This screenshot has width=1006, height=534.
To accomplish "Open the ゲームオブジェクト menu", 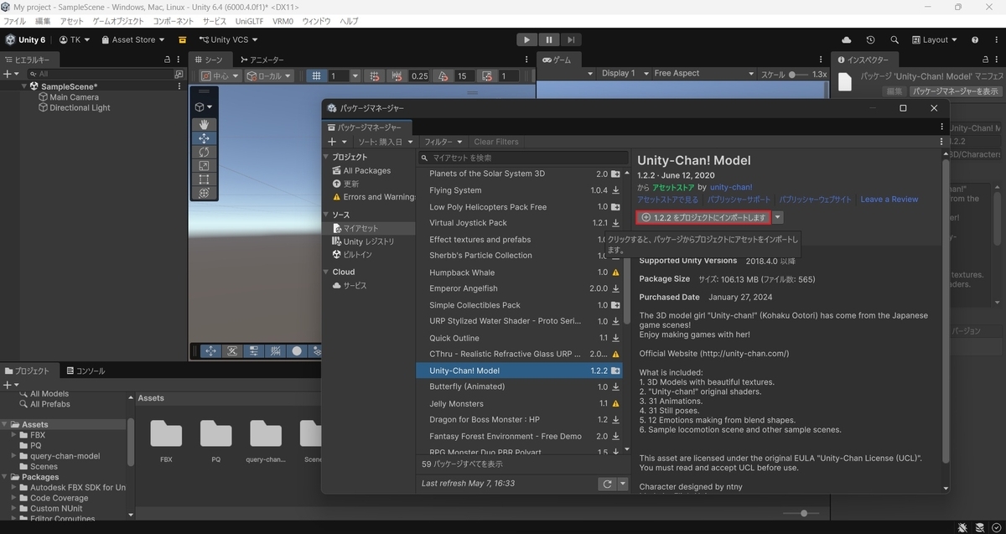I will (118, 20).
